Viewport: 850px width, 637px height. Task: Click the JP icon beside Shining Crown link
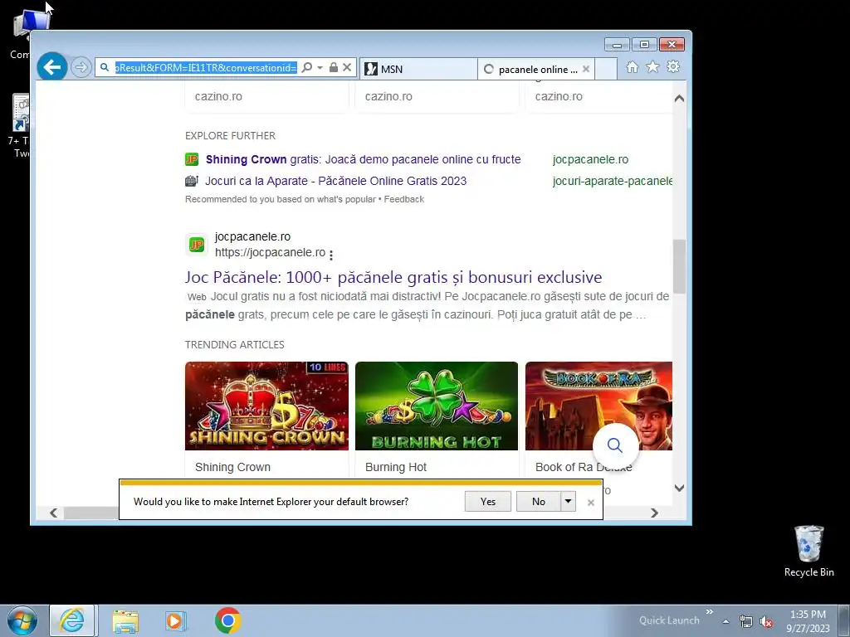192,159
